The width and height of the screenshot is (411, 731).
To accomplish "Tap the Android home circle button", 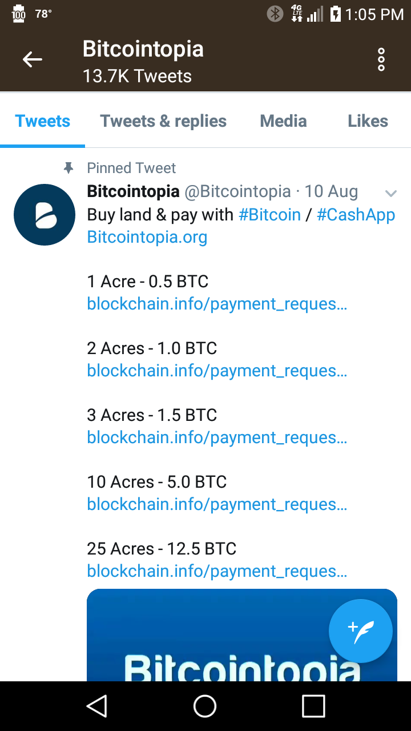I will pyautogui.click(x=205, y=706).
